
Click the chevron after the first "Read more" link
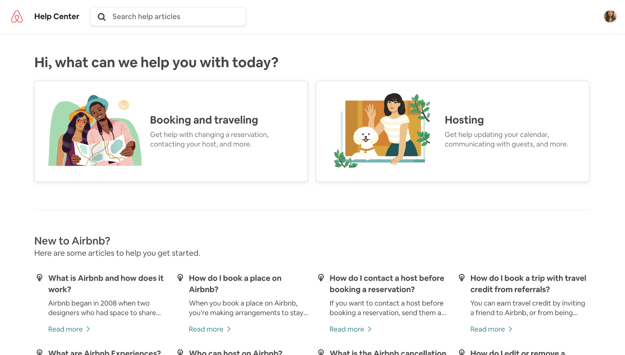pyautogui.click(x=88, y=329)
